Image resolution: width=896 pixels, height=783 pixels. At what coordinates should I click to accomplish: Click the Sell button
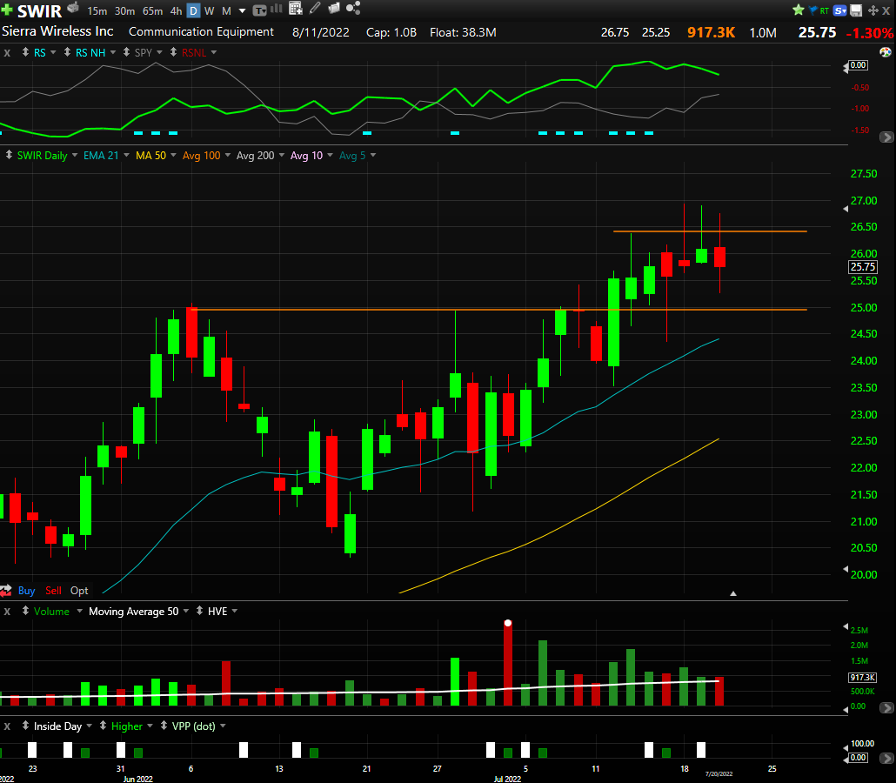point(53,591)
